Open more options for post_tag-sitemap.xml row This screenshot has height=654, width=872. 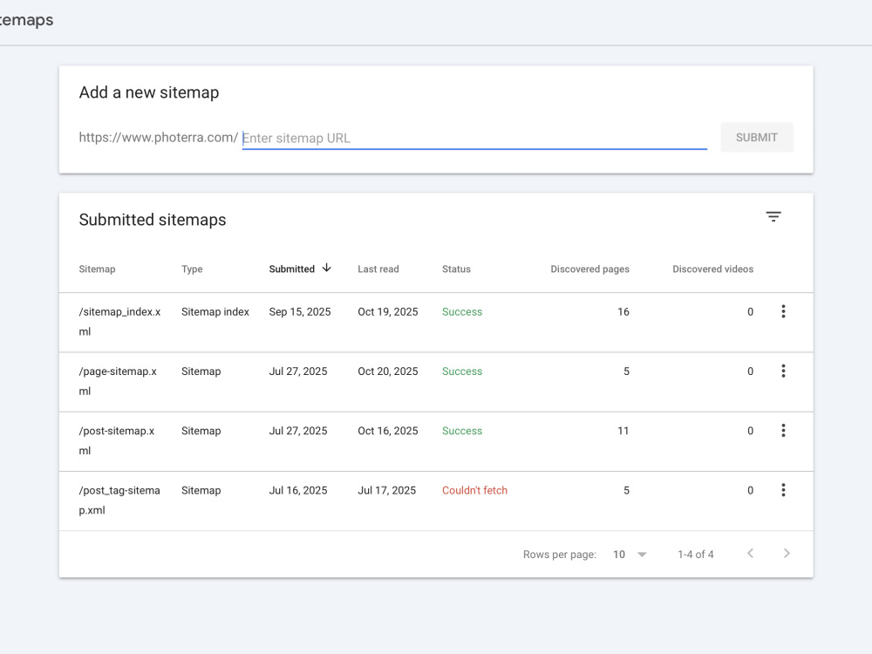click(x=783, y=490)
